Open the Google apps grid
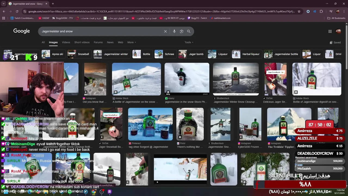Image resolution: width=348 pixels, height=196 pixels. pos(330,31)
